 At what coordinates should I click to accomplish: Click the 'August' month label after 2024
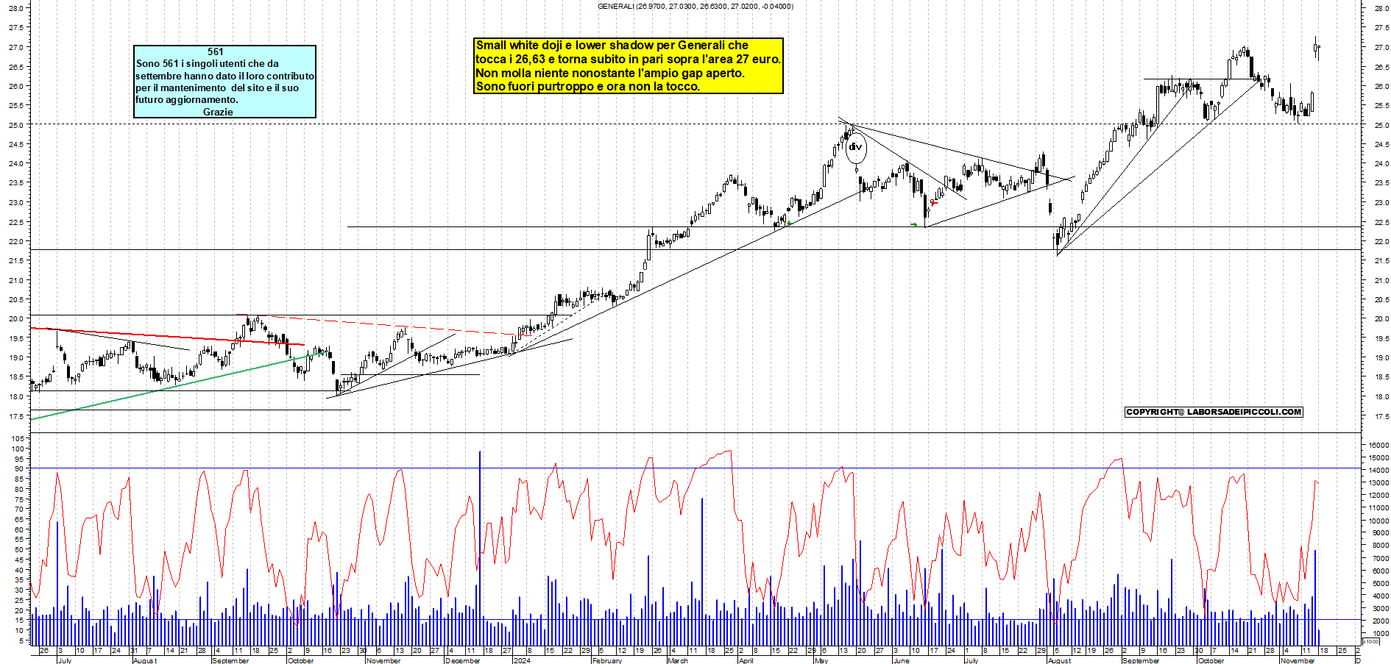click(1059, 660)
